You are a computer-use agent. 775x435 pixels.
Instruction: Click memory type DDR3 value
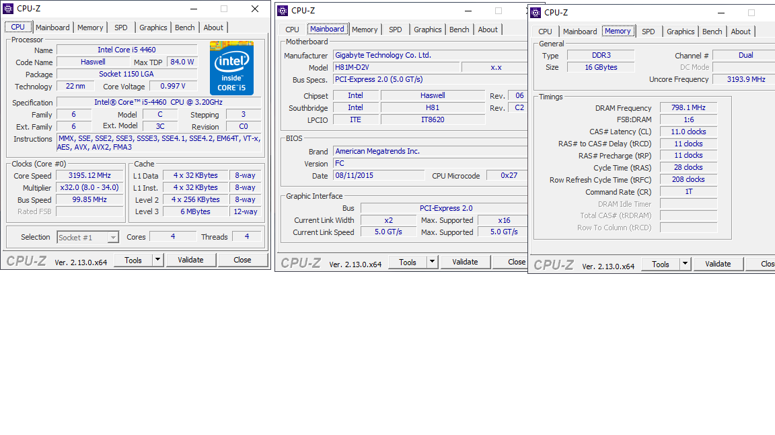(x=601, y=55)
